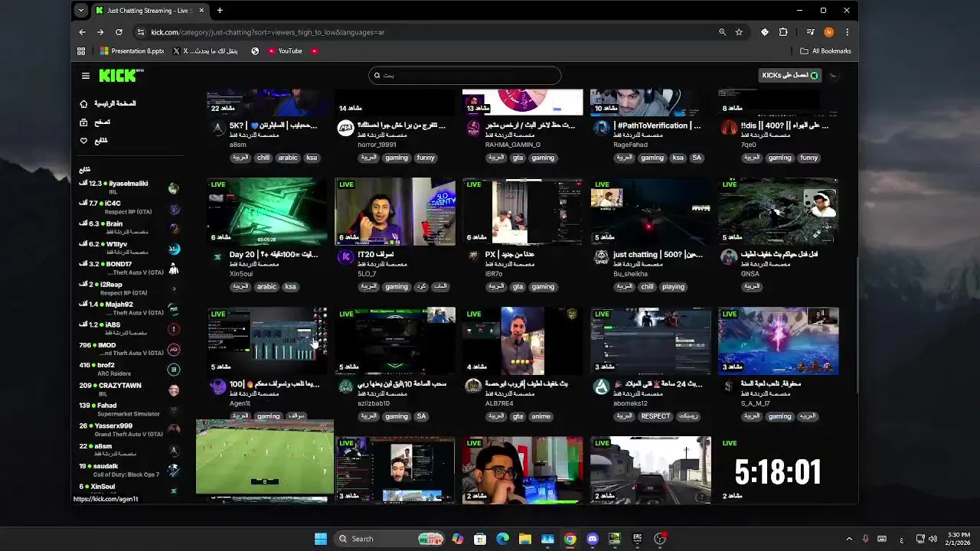Open the GNSA live stream thumbnail

point(778,212)
